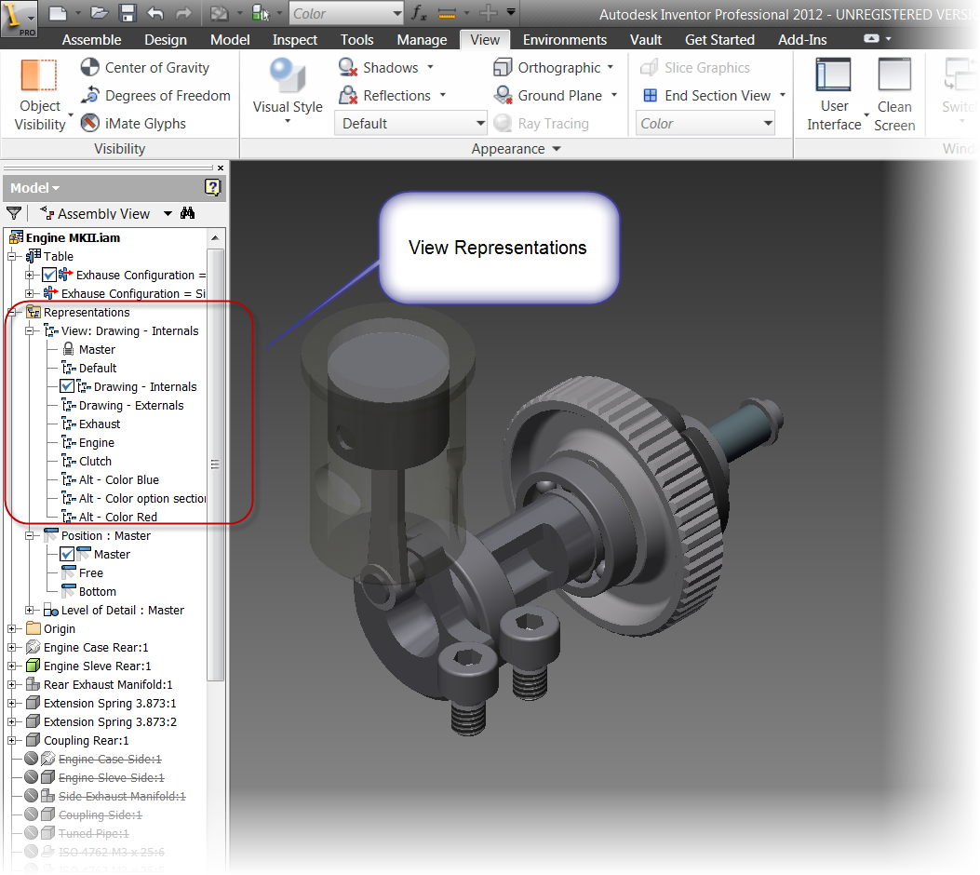Select Extension Spring 3.873:2 component
980x875 pixels.
pos(110,722)
